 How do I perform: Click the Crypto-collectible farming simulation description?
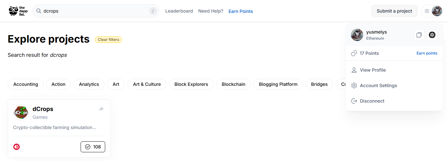55,127
